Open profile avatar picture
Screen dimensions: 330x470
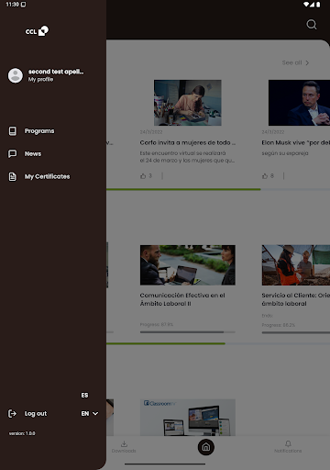tap(16, 75)
